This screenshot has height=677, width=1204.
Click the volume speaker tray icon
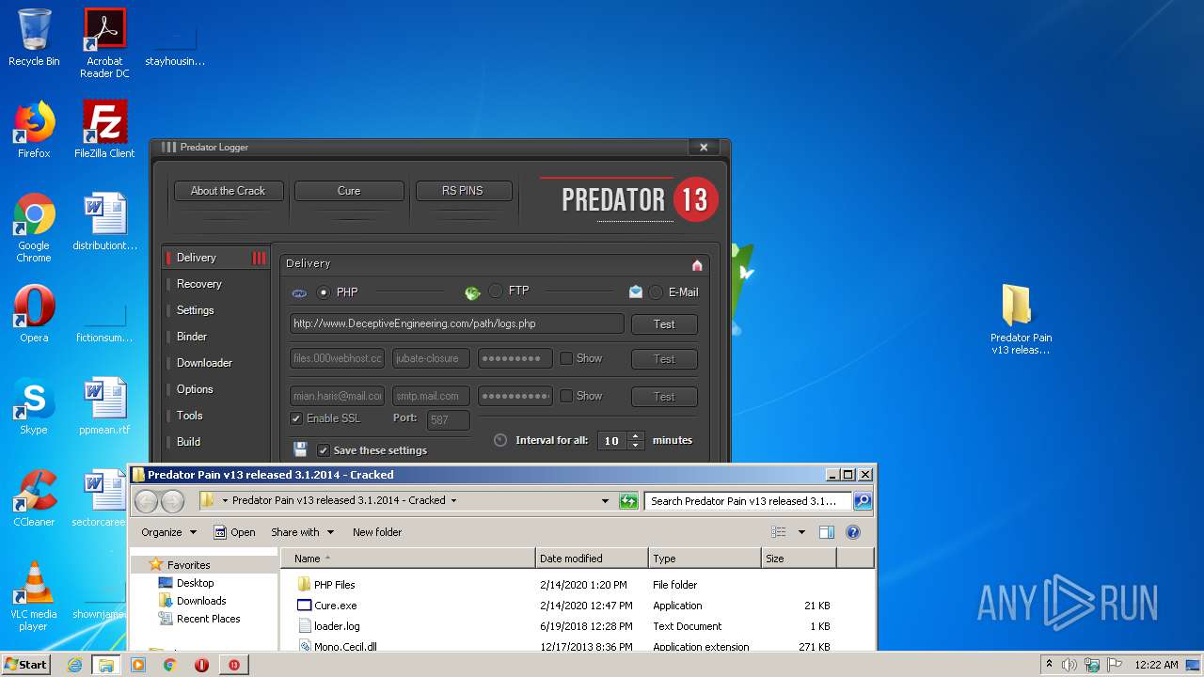pyautogui.click(x=1069, y=665)
